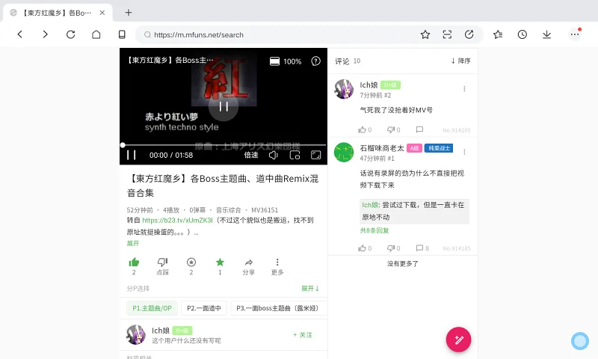The image size is (598, 359).
Task: Expand the 分P选择 episode list
Action: pos(310,289)
